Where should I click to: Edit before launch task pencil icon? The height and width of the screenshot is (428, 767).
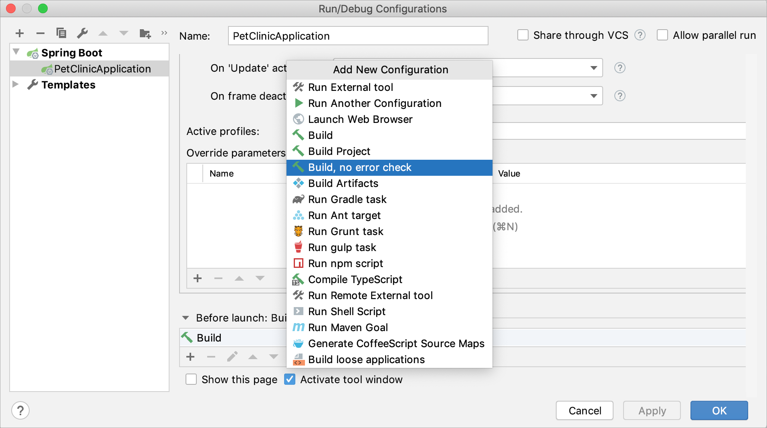tap(232, 356)
